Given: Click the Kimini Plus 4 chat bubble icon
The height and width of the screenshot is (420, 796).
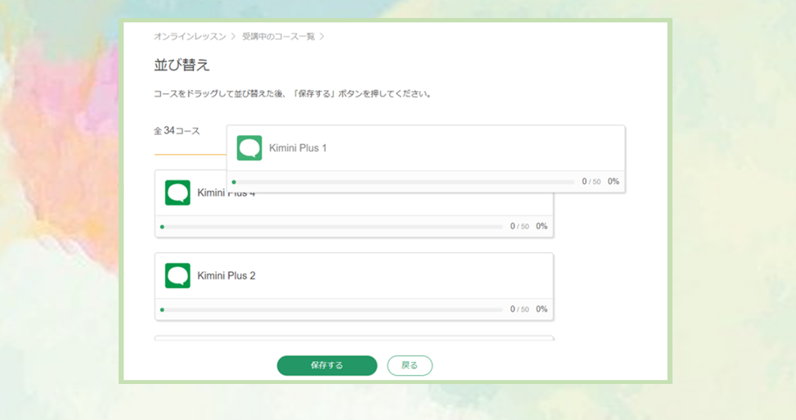Looking at the screenshot, I should tap(178, 193).
